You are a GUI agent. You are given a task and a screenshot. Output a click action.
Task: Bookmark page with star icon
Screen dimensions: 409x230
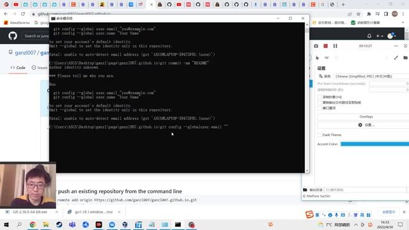(x=359, y=14)
